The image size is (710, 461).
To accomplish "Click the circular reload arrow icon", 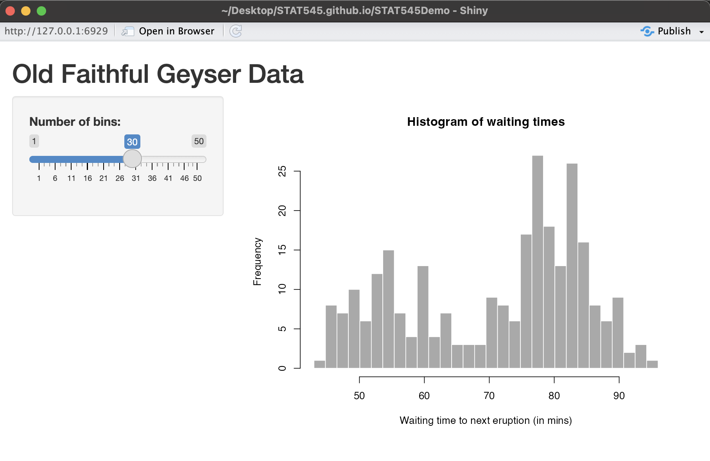I will click(x=236, y=31).
